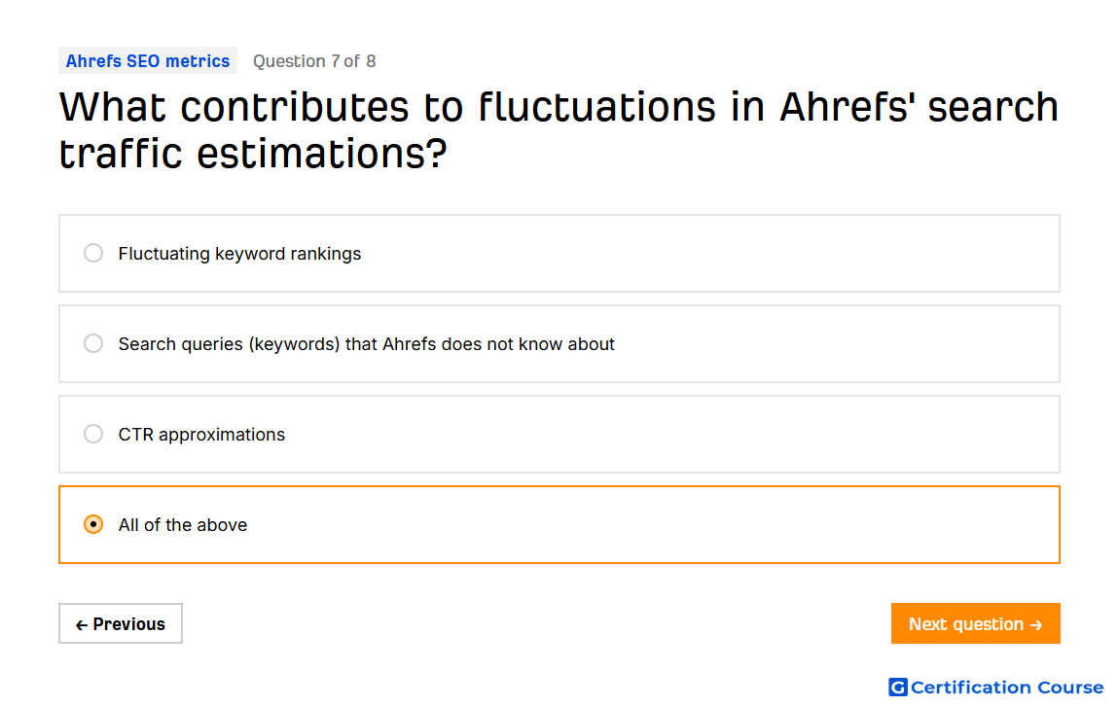
Task: Click the Certification Course logo icon
Action: point(897,687)
